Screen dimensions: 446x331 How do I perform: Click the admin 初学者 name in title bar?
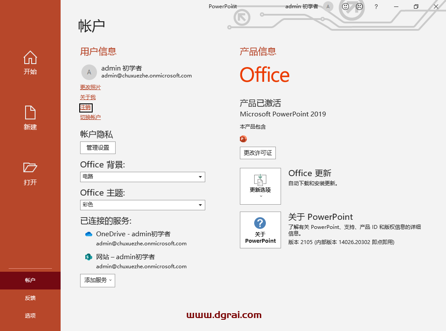[301, 6]
